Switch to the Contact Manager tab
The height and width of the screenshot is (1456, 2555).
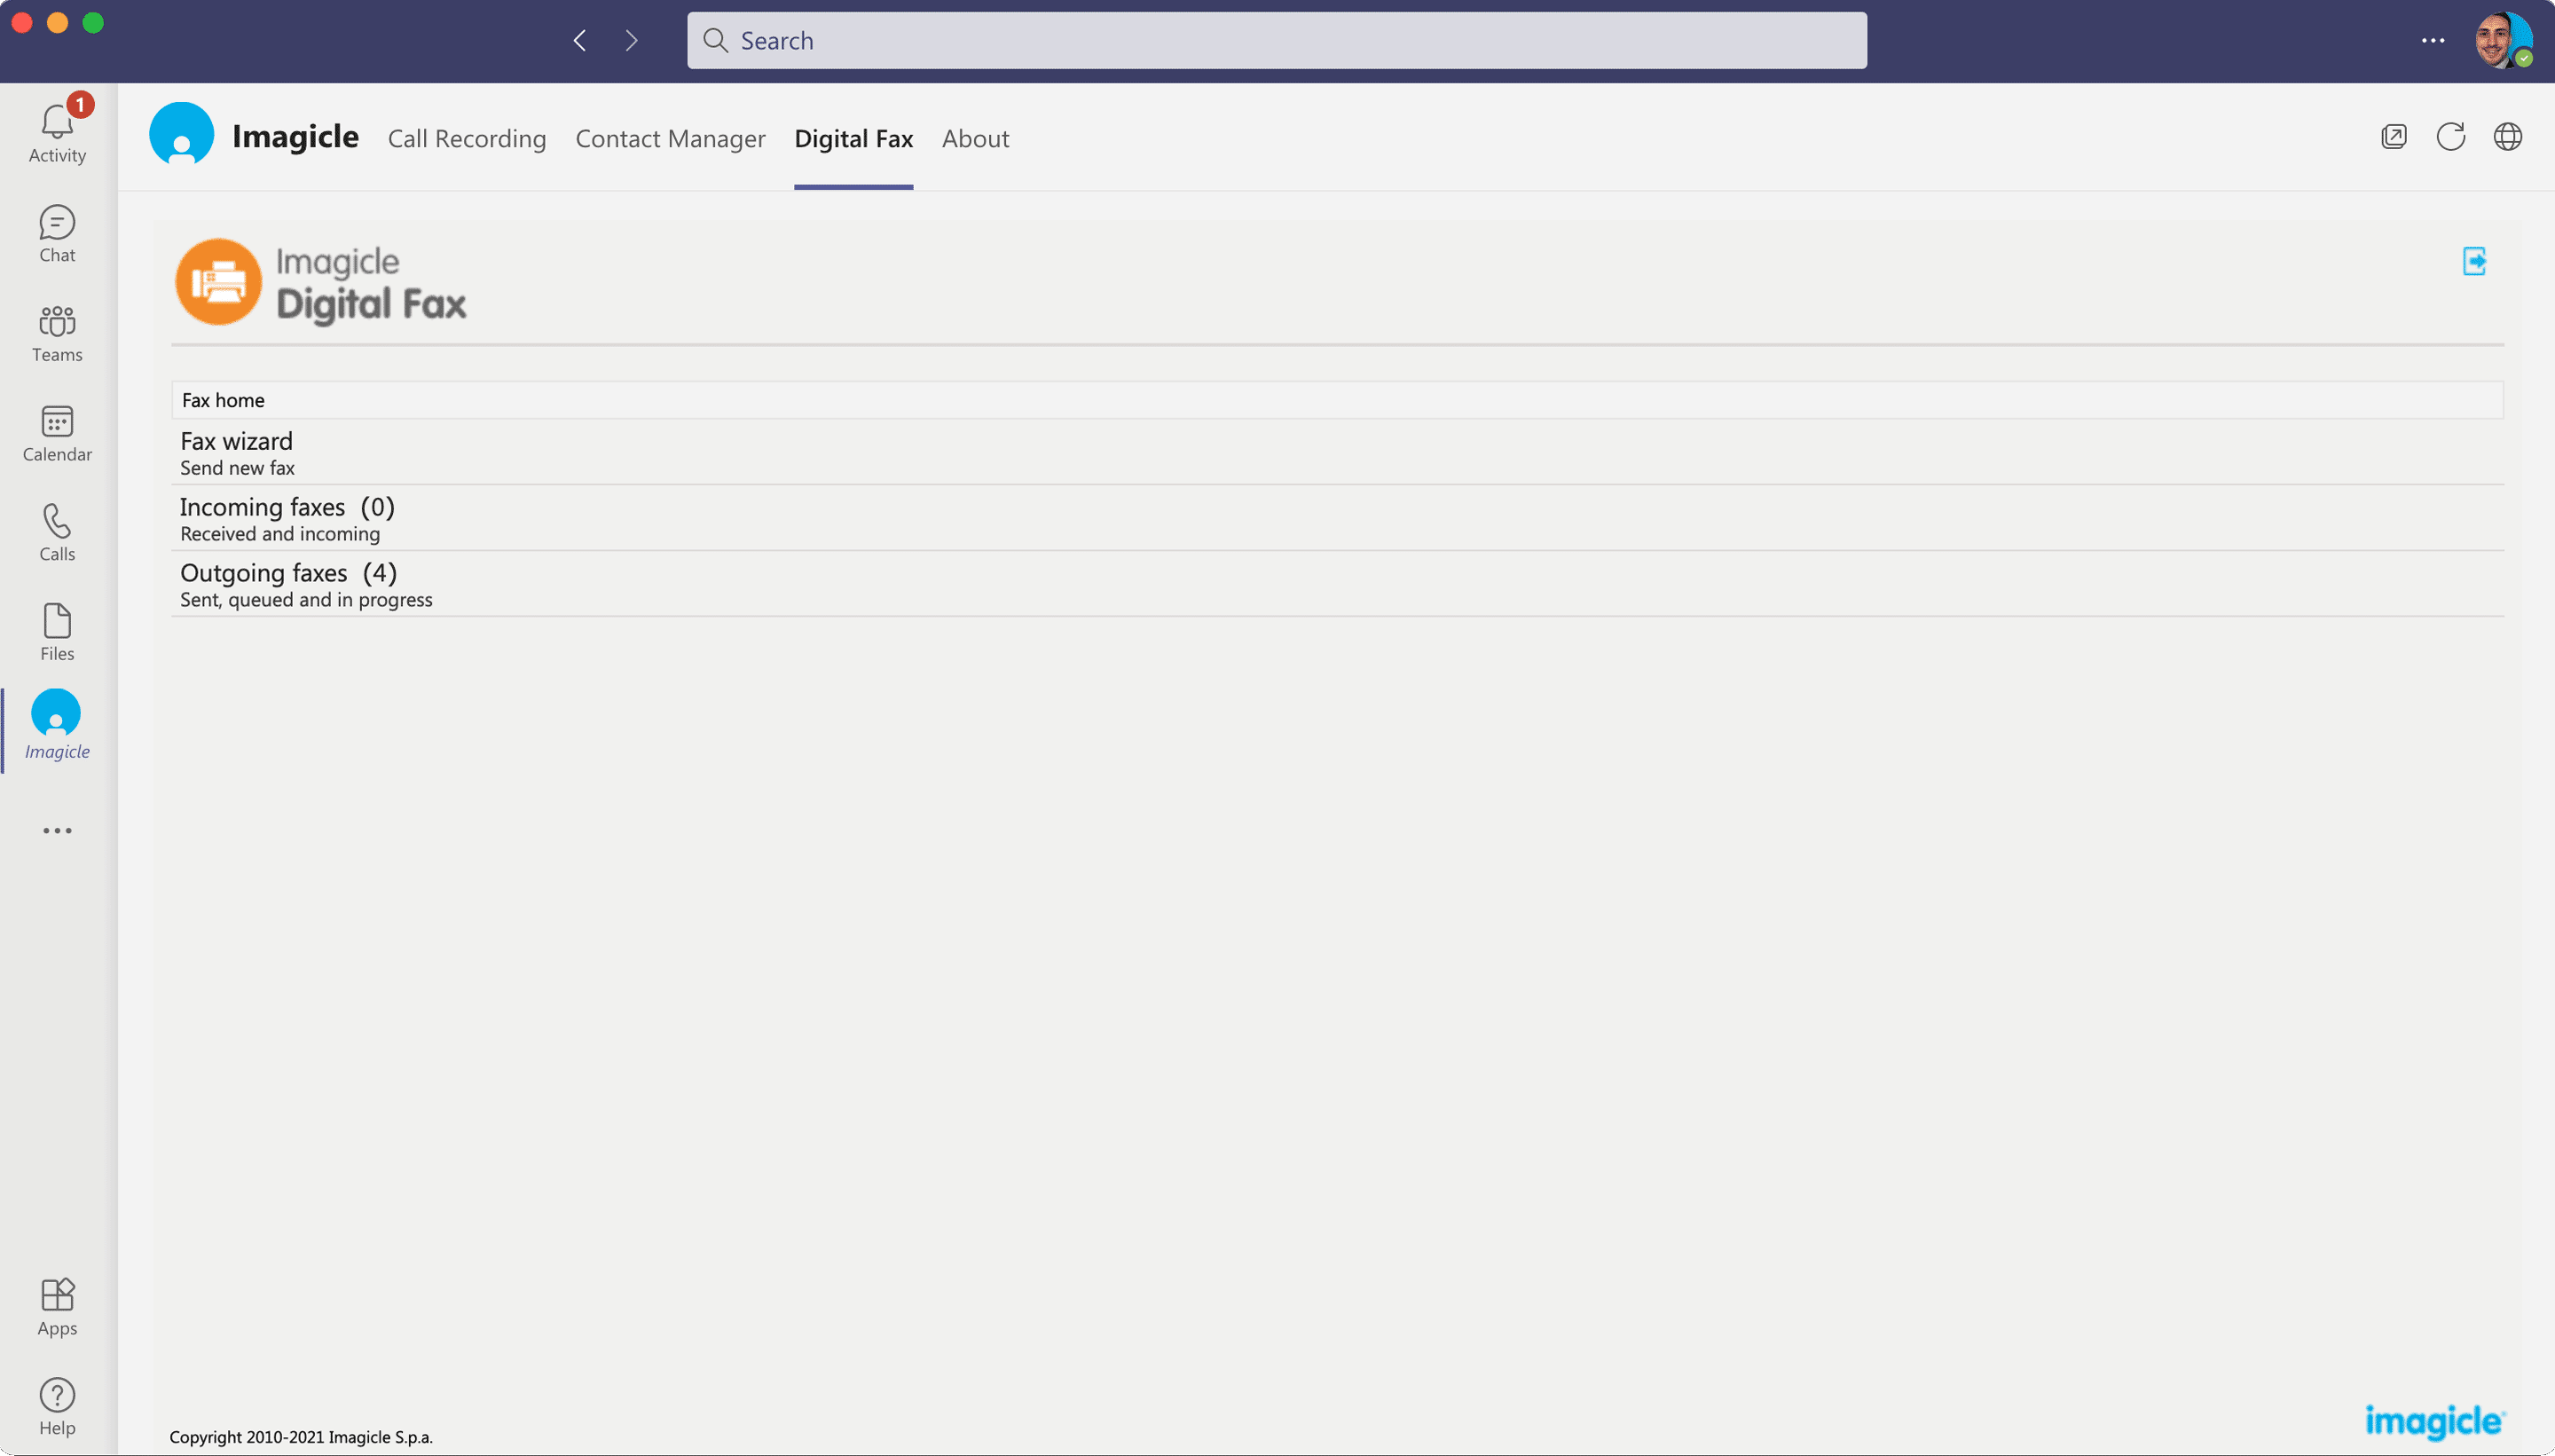670,139
